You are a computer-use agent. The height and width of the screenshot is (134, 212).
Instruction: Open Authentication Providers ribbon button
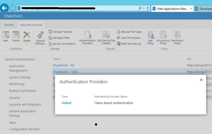click(87, 38)
